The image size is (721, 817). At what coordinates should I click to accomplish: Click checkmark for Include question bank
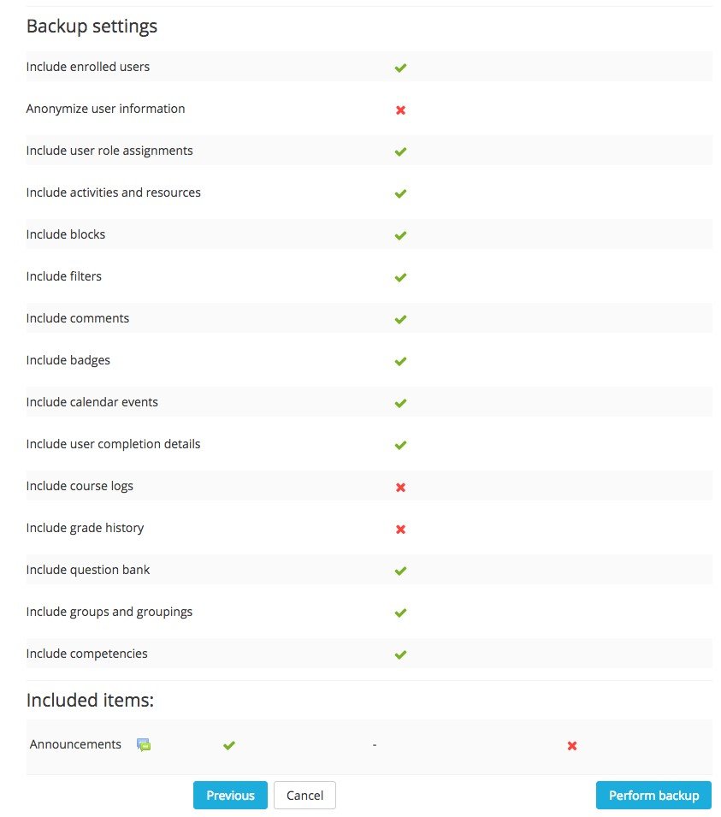click(400, 571)
